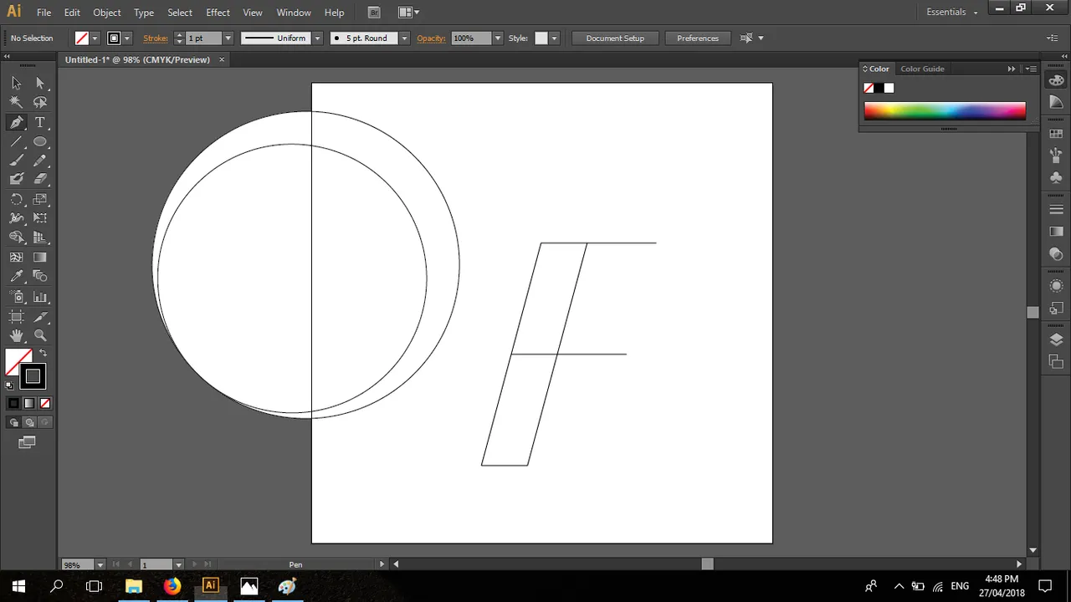Open the Uniform width profile dropdown
The image size is (1071, 602).
coord(317,38)
